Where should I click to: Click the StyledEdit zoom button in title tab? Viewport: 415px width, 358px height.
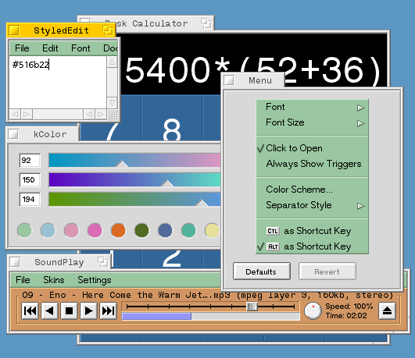[107, 30]
